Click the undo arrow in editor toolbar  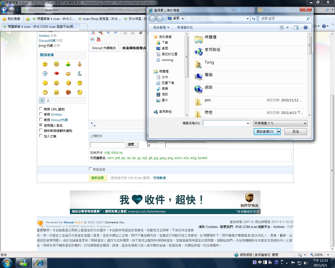pos(108,33)
